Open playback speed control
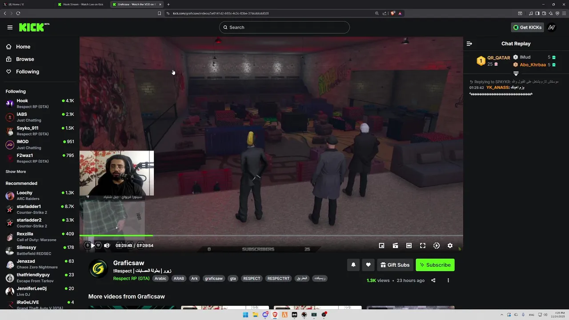This screenshot has height=320, width=569. (x=437, y=245)
